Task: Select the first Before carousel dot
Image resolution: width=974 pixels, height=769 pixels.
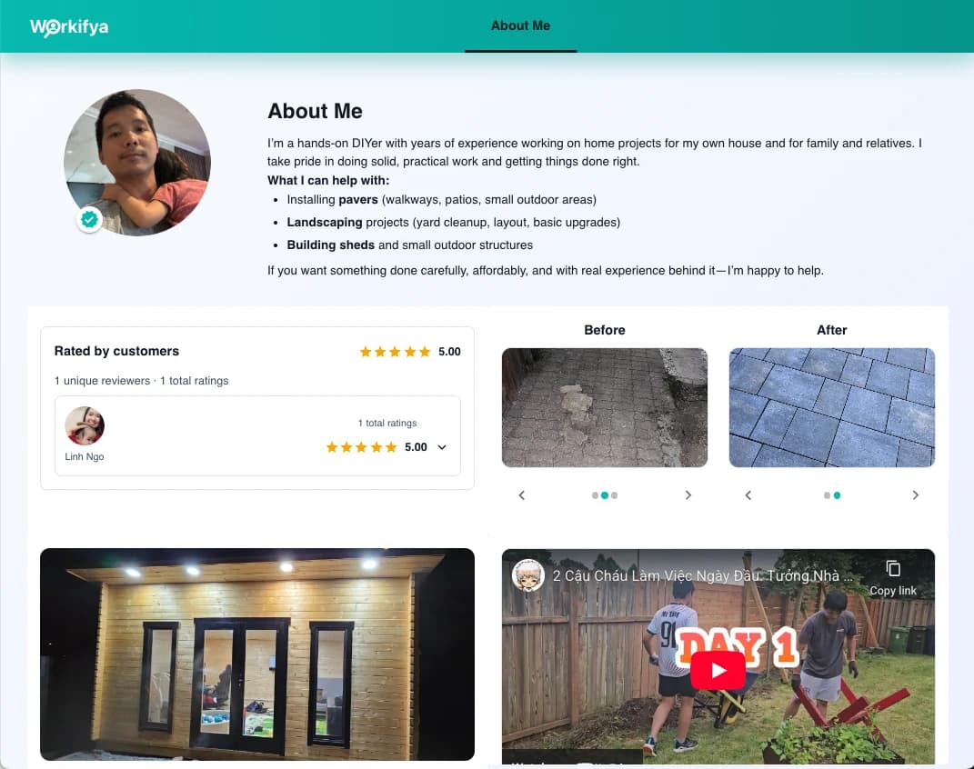Action: [x=595, y=495]
